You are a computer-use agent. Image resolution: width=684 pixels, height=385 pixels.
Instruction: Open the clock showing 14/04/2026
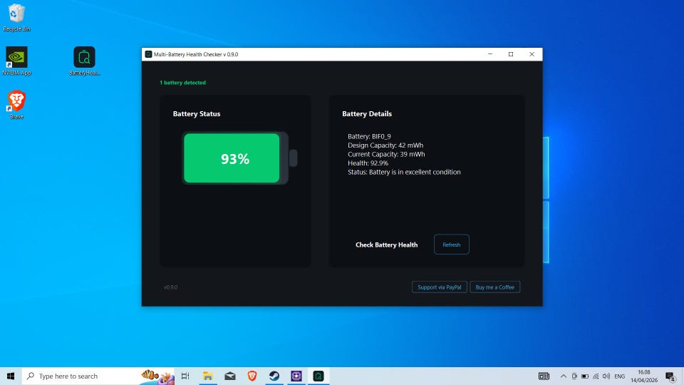[x=644, y=376]
